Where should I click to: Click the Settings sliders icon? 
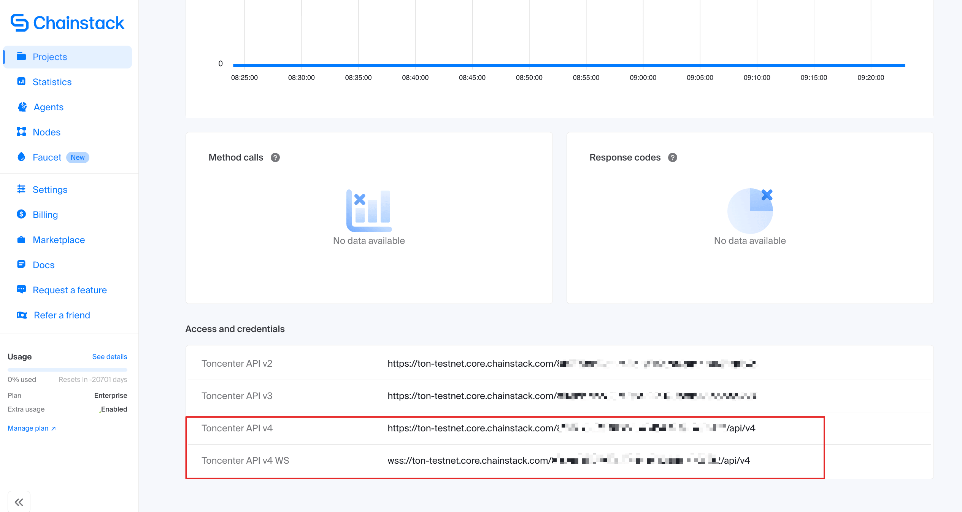[21, 189]
